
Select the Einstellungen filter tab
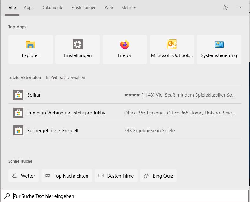point(84,8)
